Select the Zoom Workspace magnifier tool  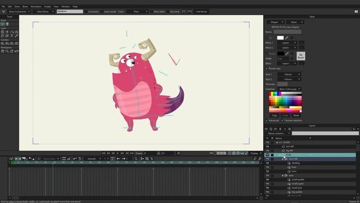[7, 51]
